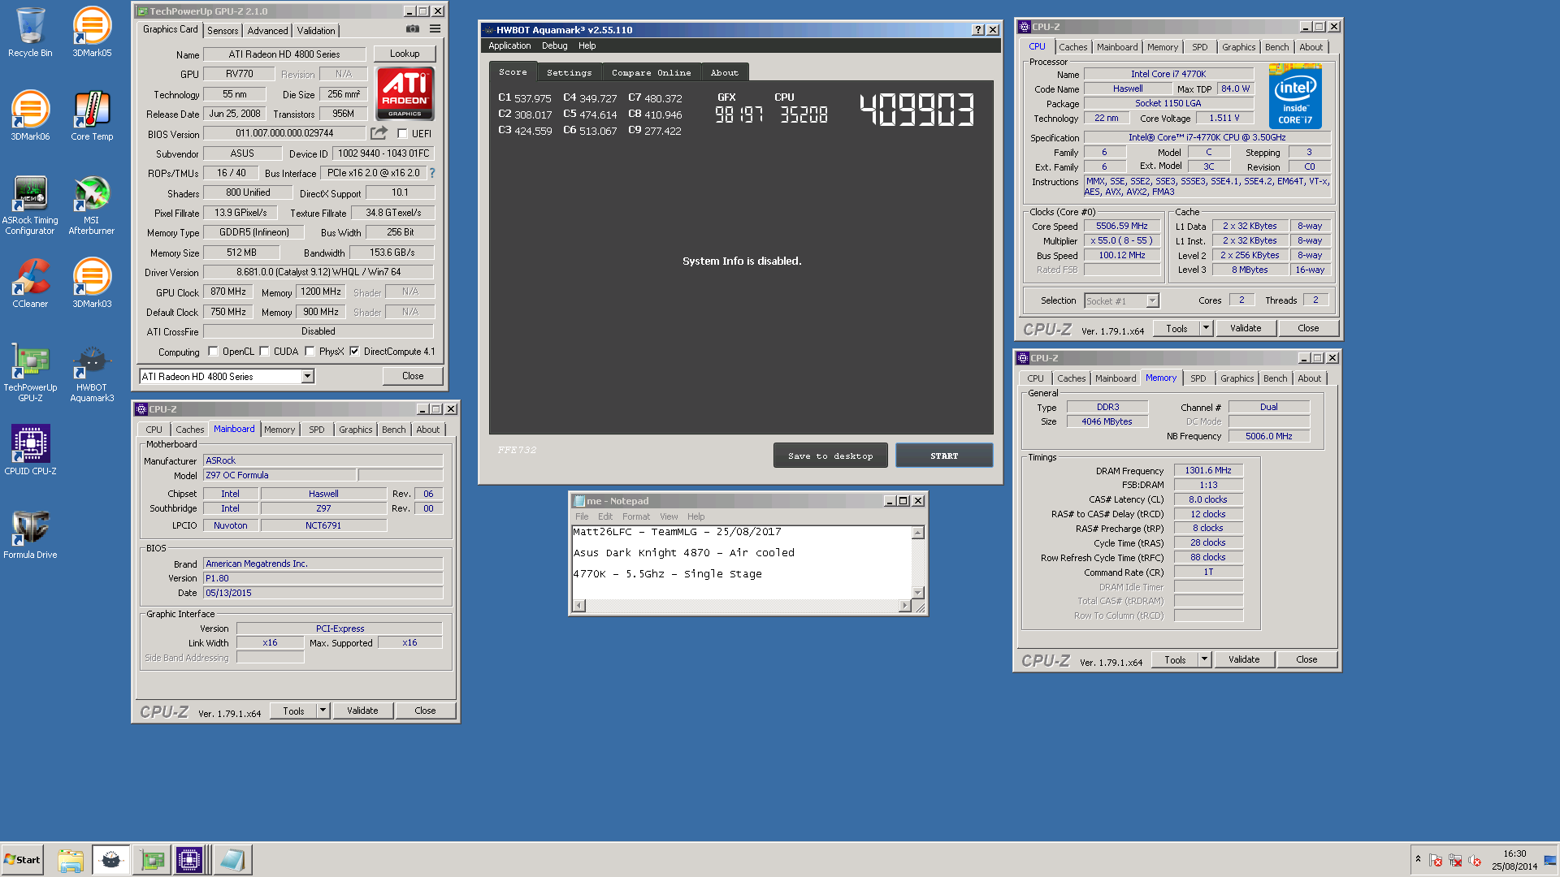This screenshot has width=1560, height=877.
Task: Expand Tools arrow in CPU-Z Memory window
Action: pyautogui.click(x=1204, y=659)
